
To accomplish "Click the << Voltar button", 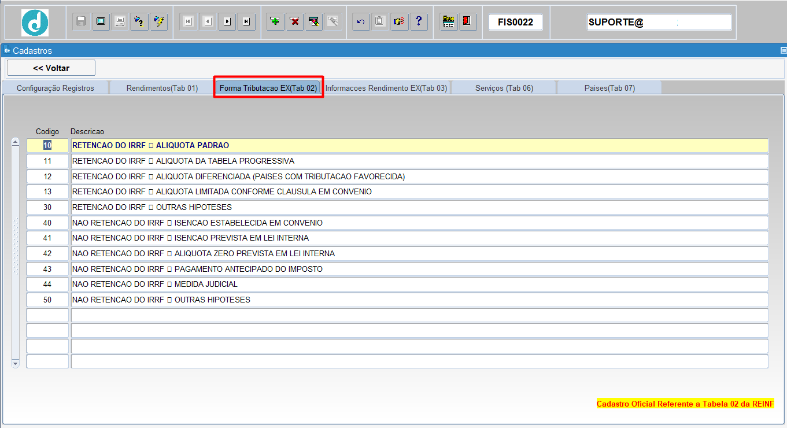I will (51, 68).
